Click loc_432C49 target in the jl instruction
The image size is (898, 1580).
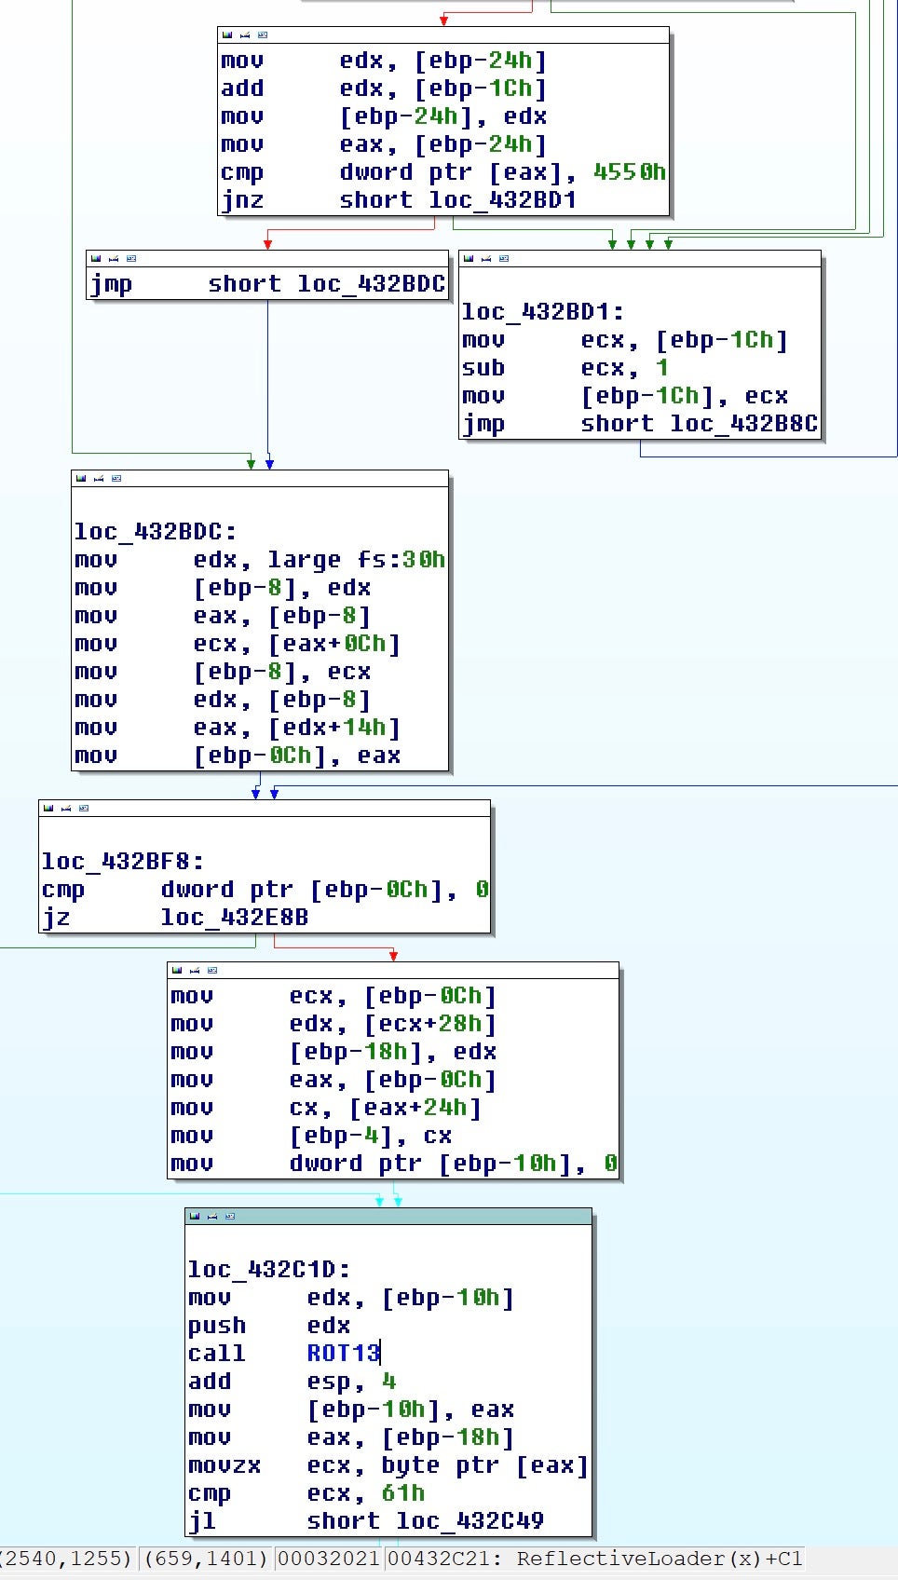(469, 1520)
